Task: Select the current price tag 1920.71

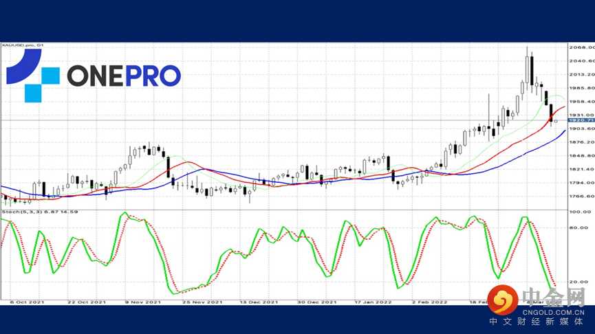Action: (x=581, y=120)
